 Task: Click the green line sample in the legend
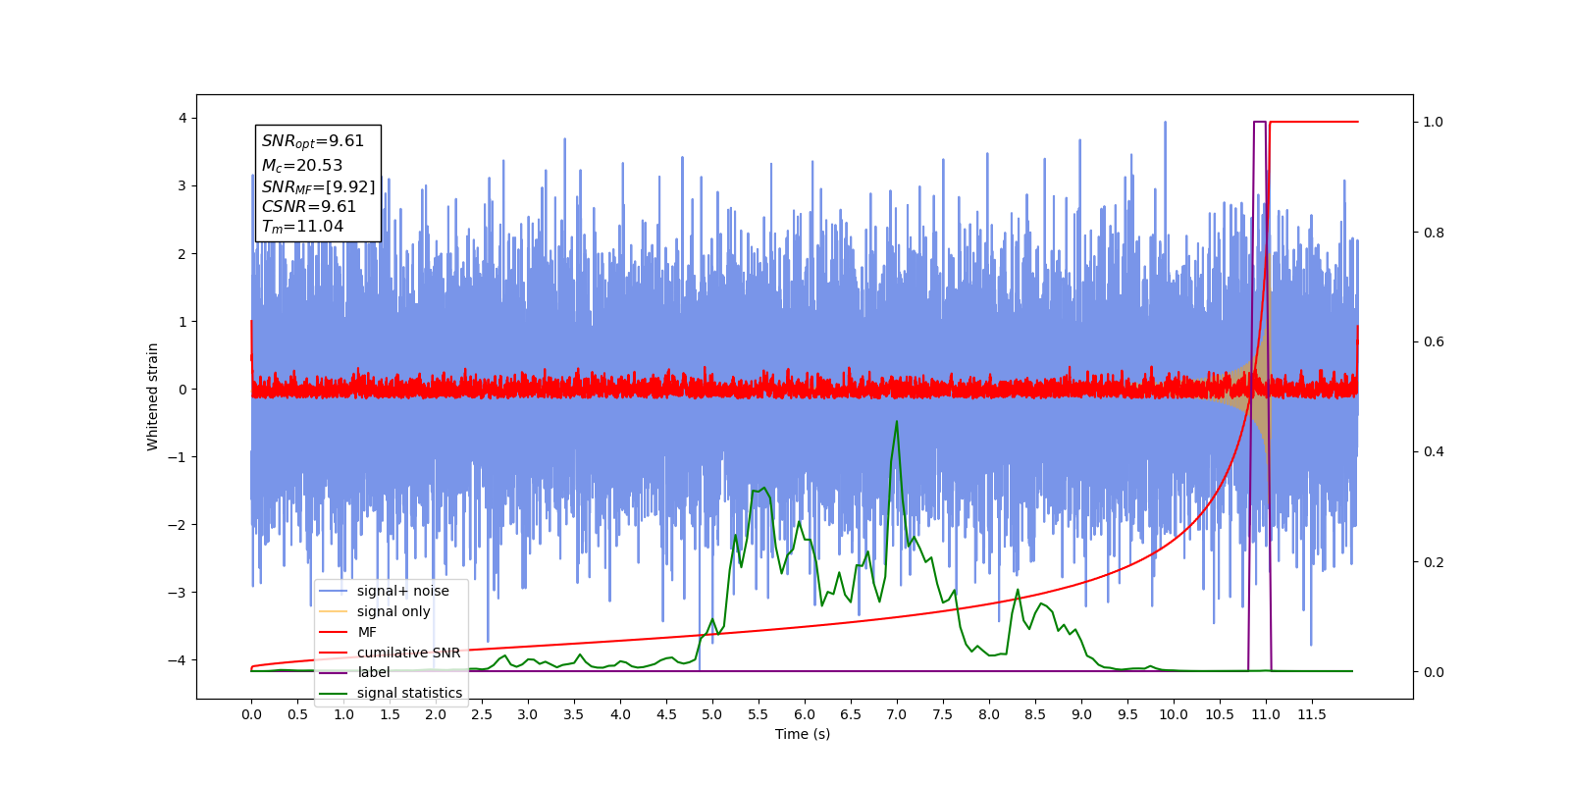[334, 693]
